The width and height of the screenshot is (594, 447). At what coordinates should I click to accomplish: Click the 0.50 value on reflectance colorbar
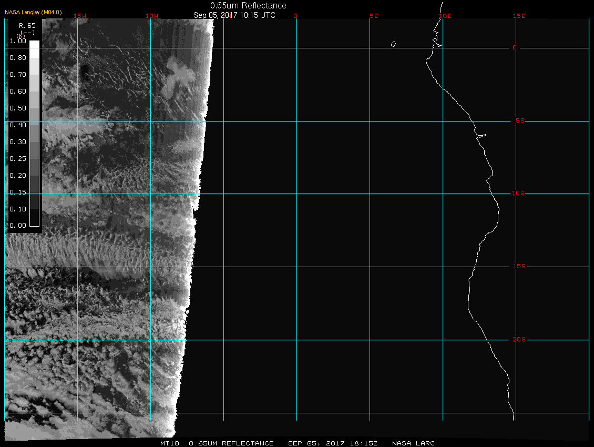[18, 108]
